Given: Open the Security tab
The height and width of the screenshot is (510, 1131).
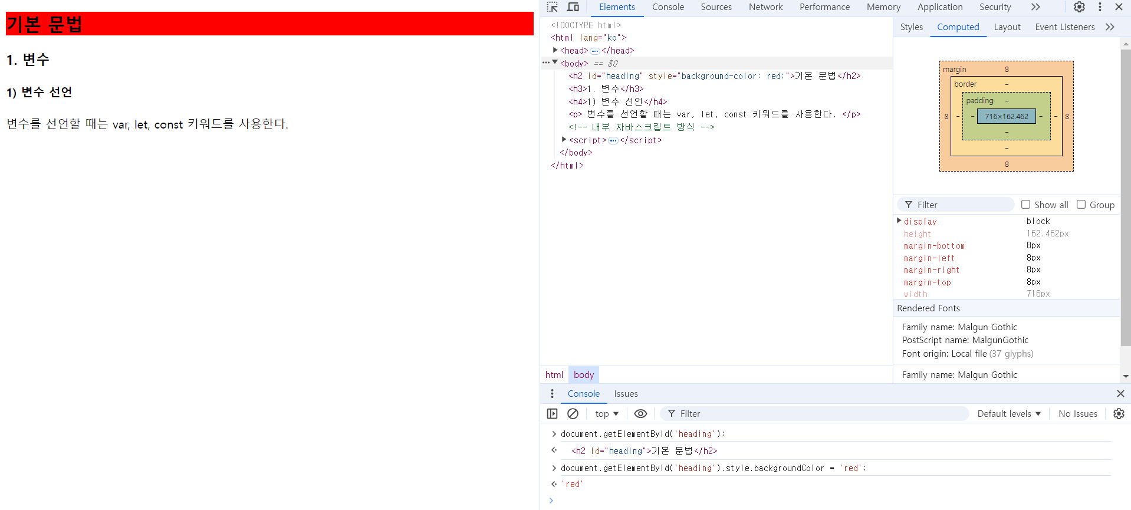Looking at the screenshot, I should pos(995,7).
